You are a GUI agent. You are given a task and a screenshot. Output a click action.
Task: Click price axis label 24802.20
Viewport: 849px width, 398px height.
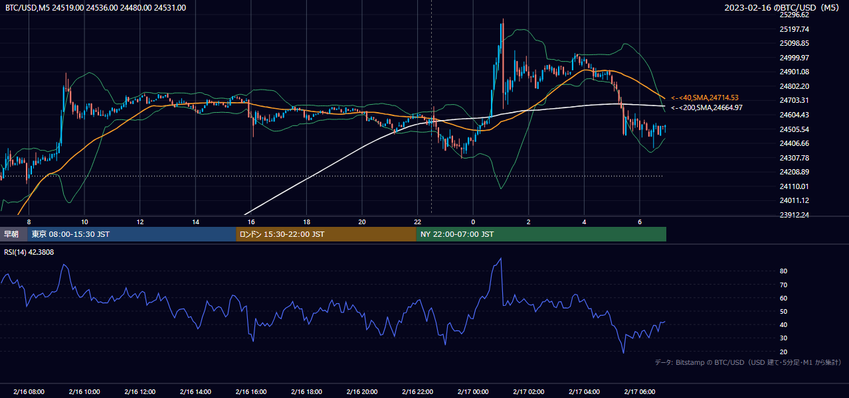795,86
